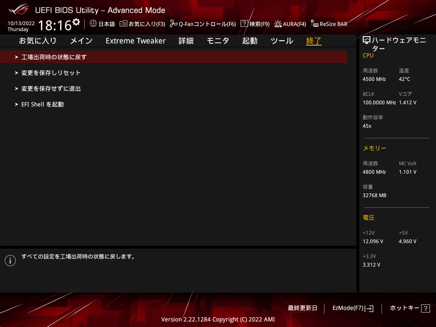Click the 電圧 section heading
436x327 pixels.
point(368,218)
